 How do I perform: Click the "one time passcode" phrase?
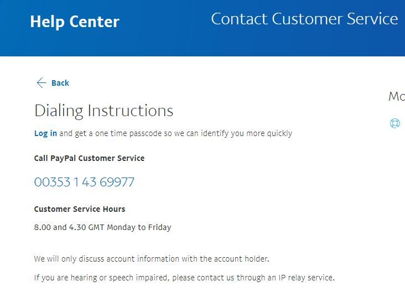tap(127, 133)
